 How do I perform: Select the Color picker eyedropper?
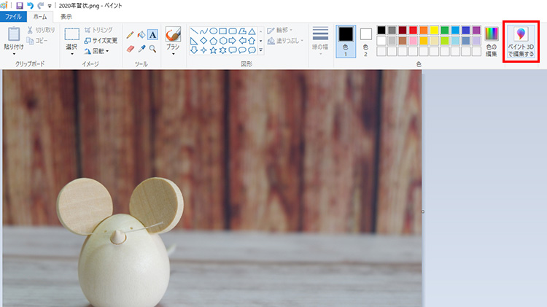(x=141, y=49)
